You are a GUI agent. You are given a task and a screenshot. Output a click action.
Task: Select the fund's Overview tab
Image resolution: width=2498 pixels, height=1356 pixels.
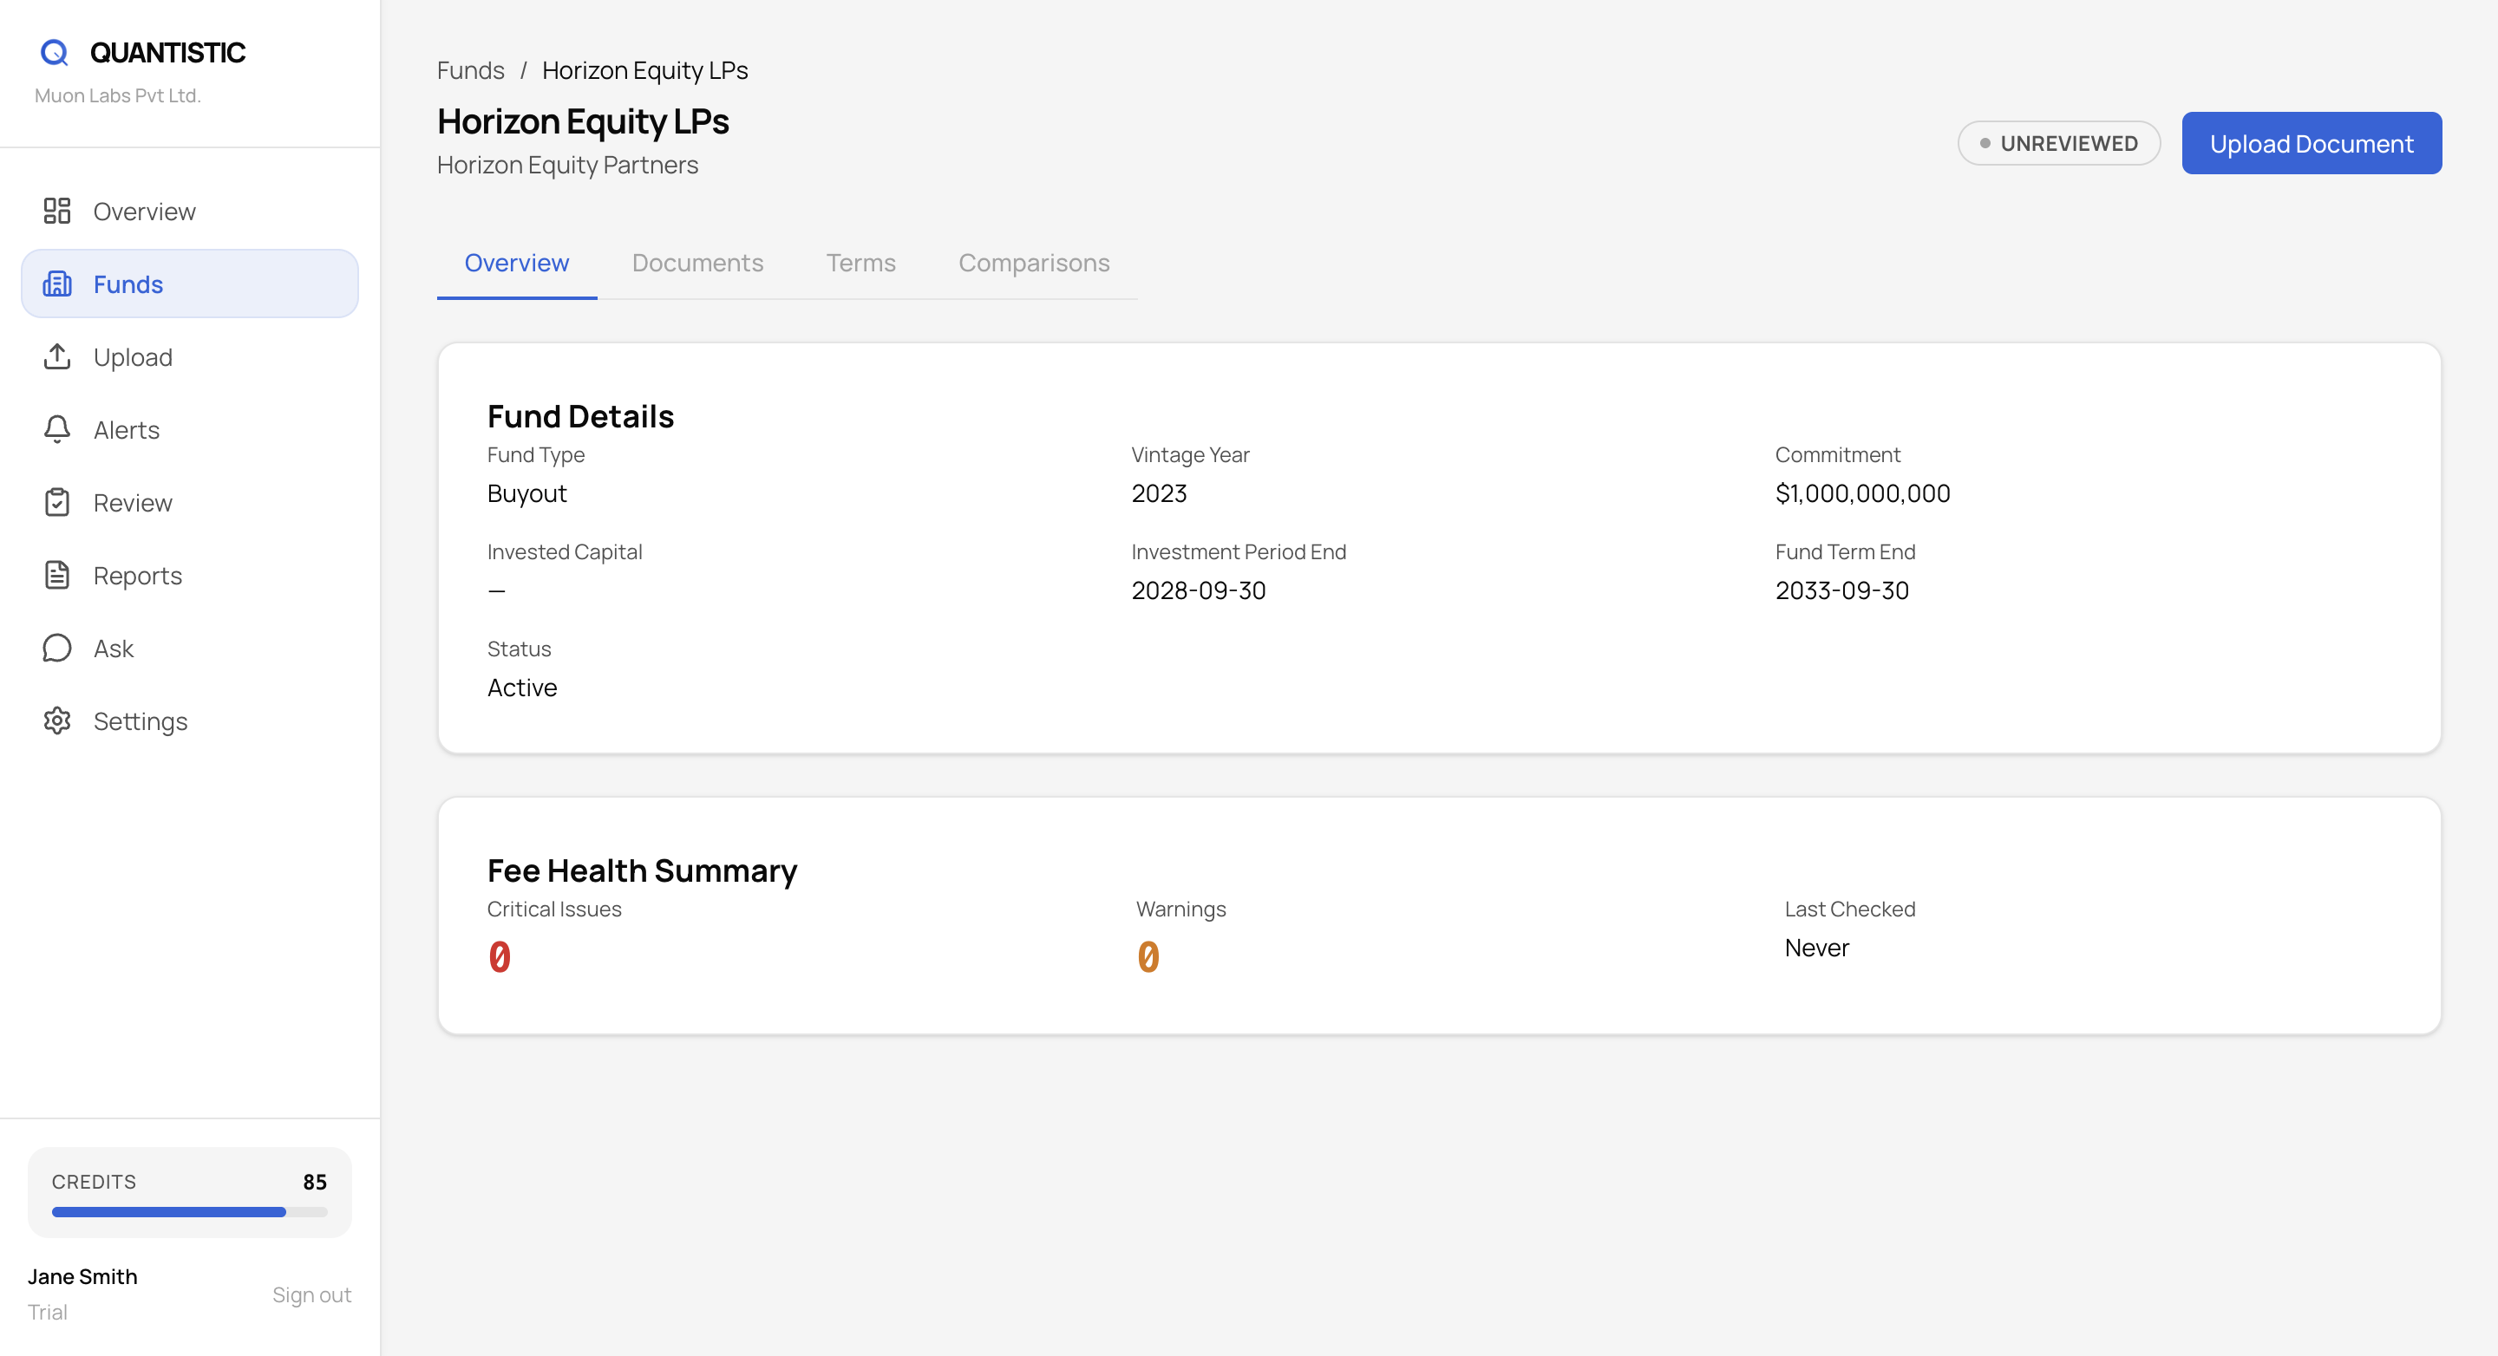tap(516, 263)
